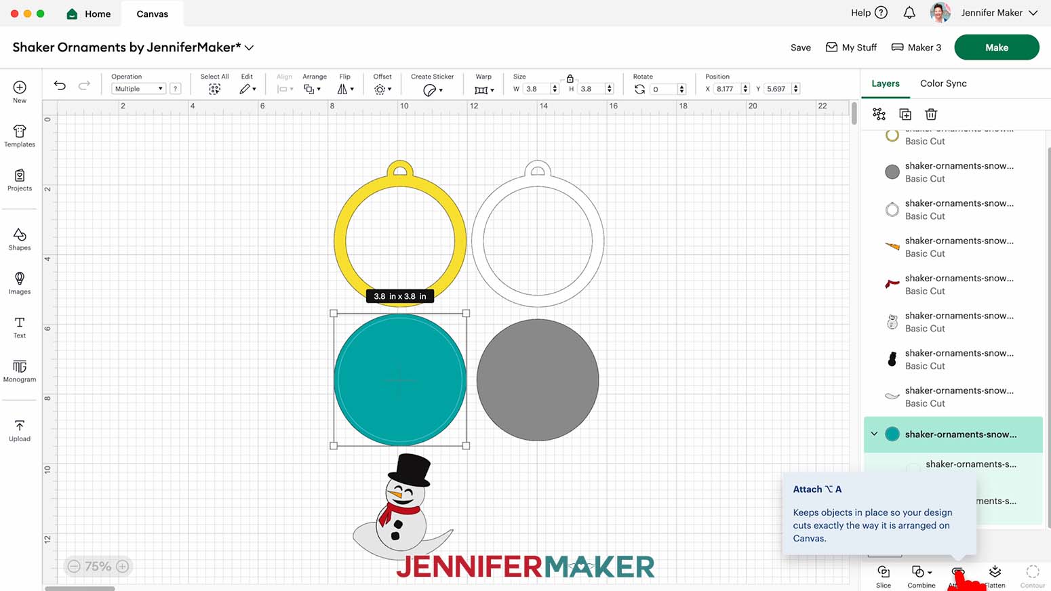1051x591 pixels.
Task: Toggle the size aspect ratio lock
Action: 570,79
